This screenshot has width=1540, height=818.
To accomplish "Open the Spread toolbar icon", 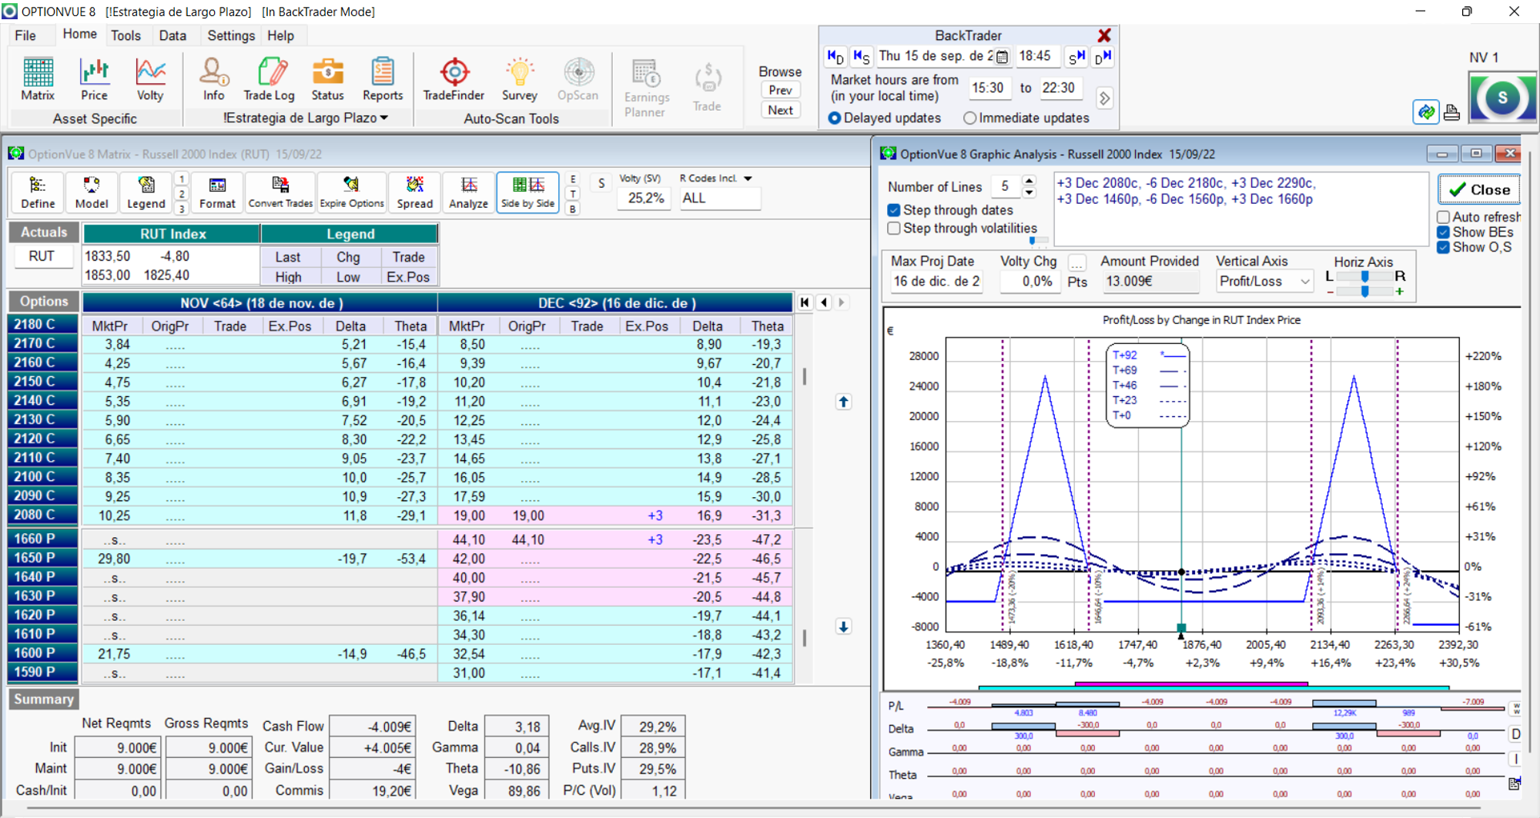I will 415,192.
